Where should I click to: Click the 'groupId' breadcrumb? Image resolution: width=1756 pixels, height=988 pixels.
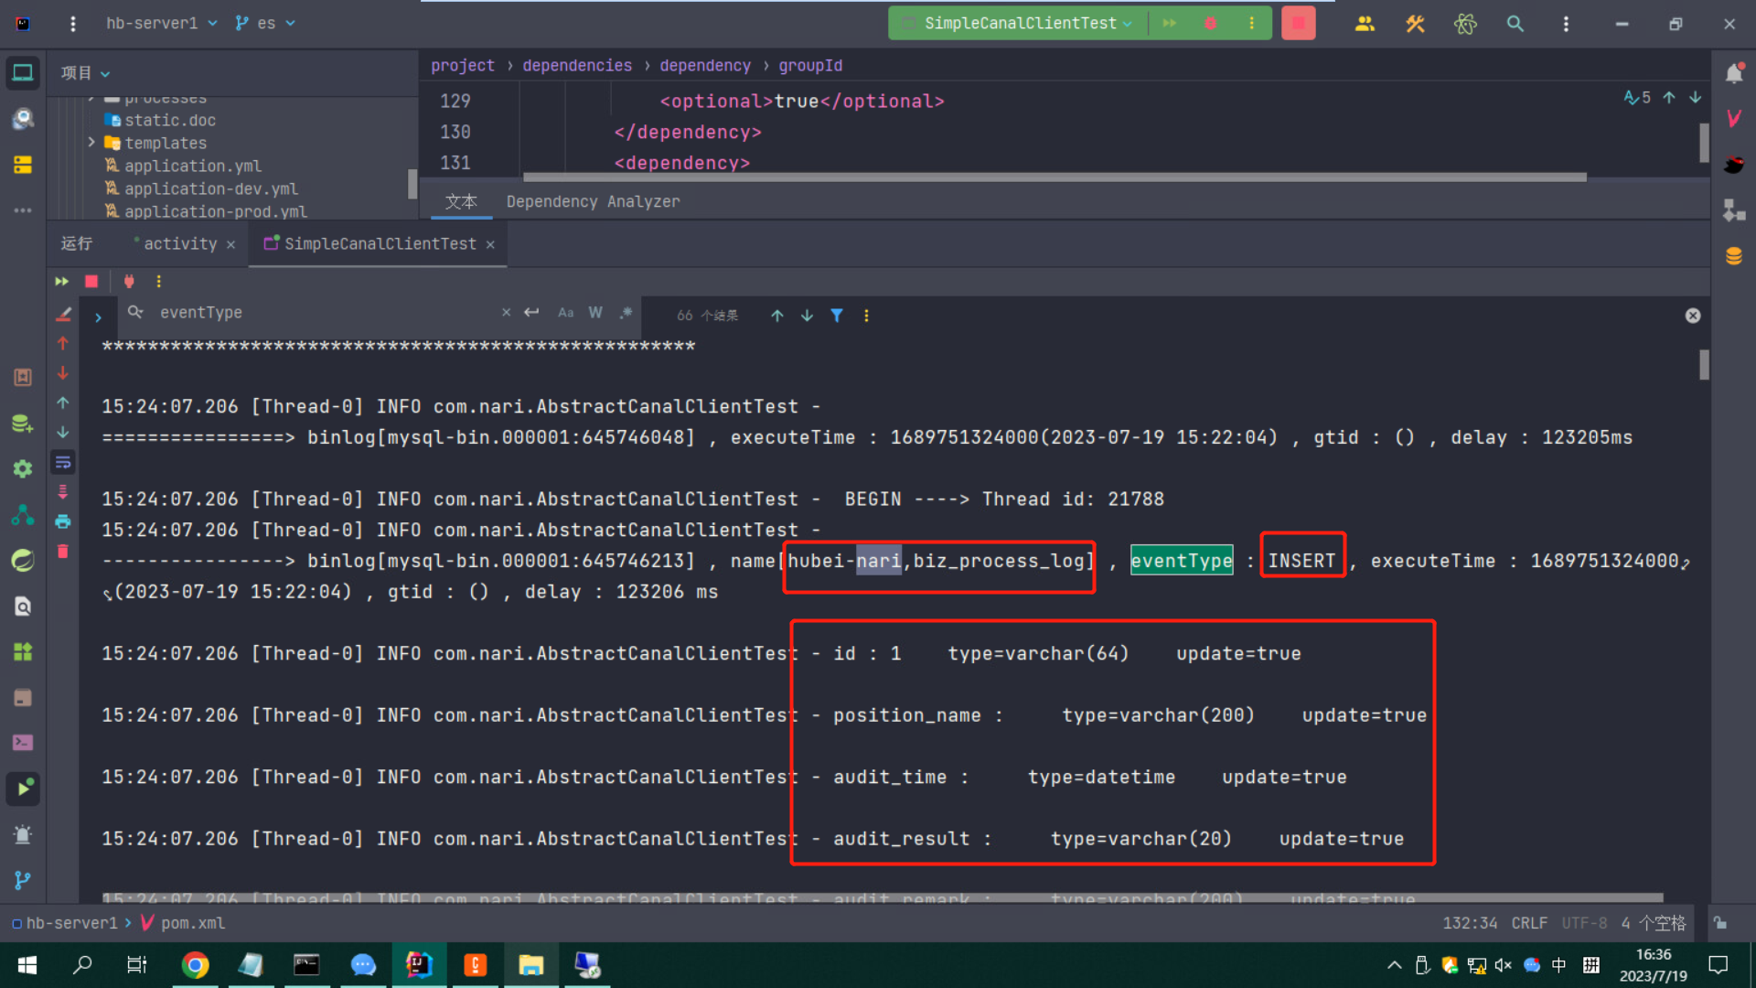(810, 66)
